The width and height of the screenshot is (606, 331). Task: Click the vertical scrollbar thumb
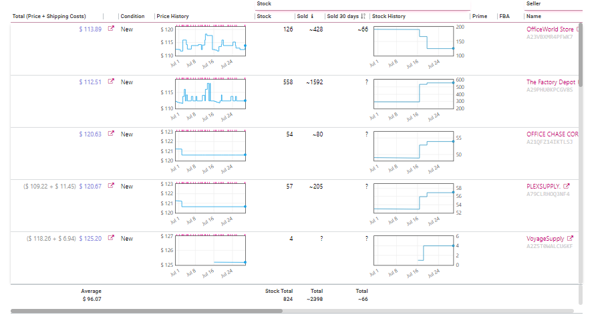pos(581,55)
